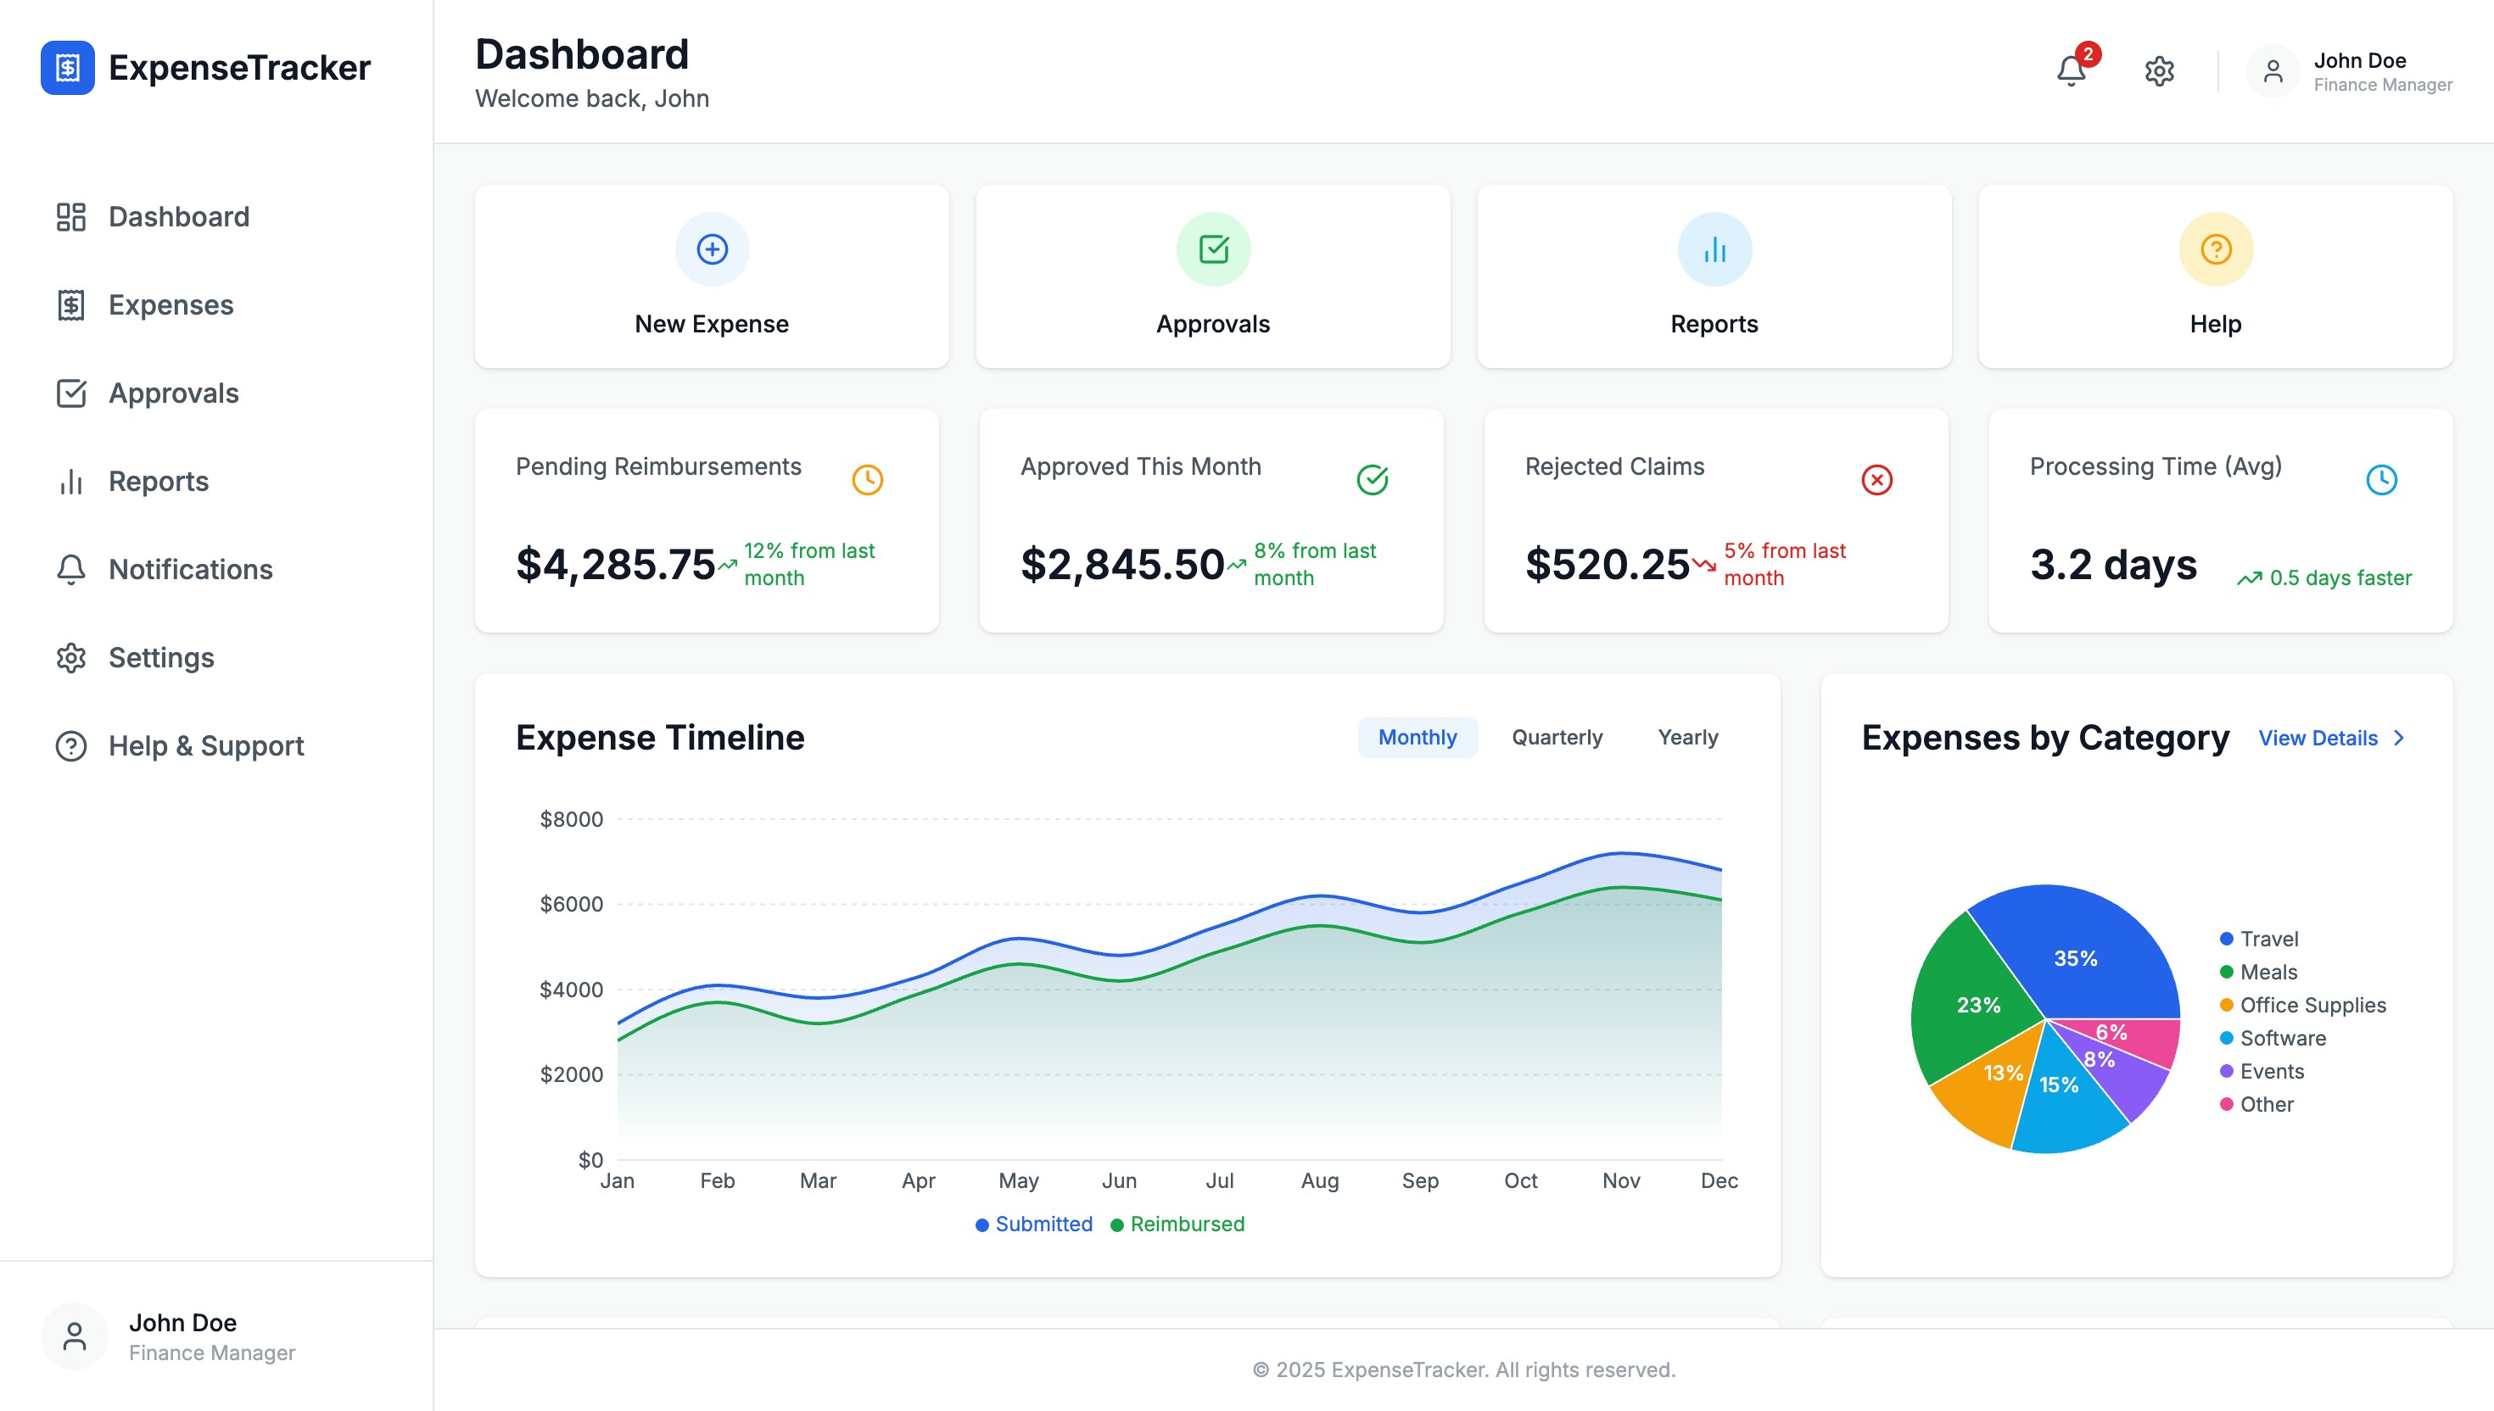Click the Reimbursed legend item
Viewport: 2494px width, 1411px height.
[x=1178, y=1224]
